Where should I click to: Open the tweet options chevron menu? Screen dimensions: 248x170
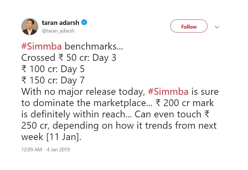(x=217, y=27)
